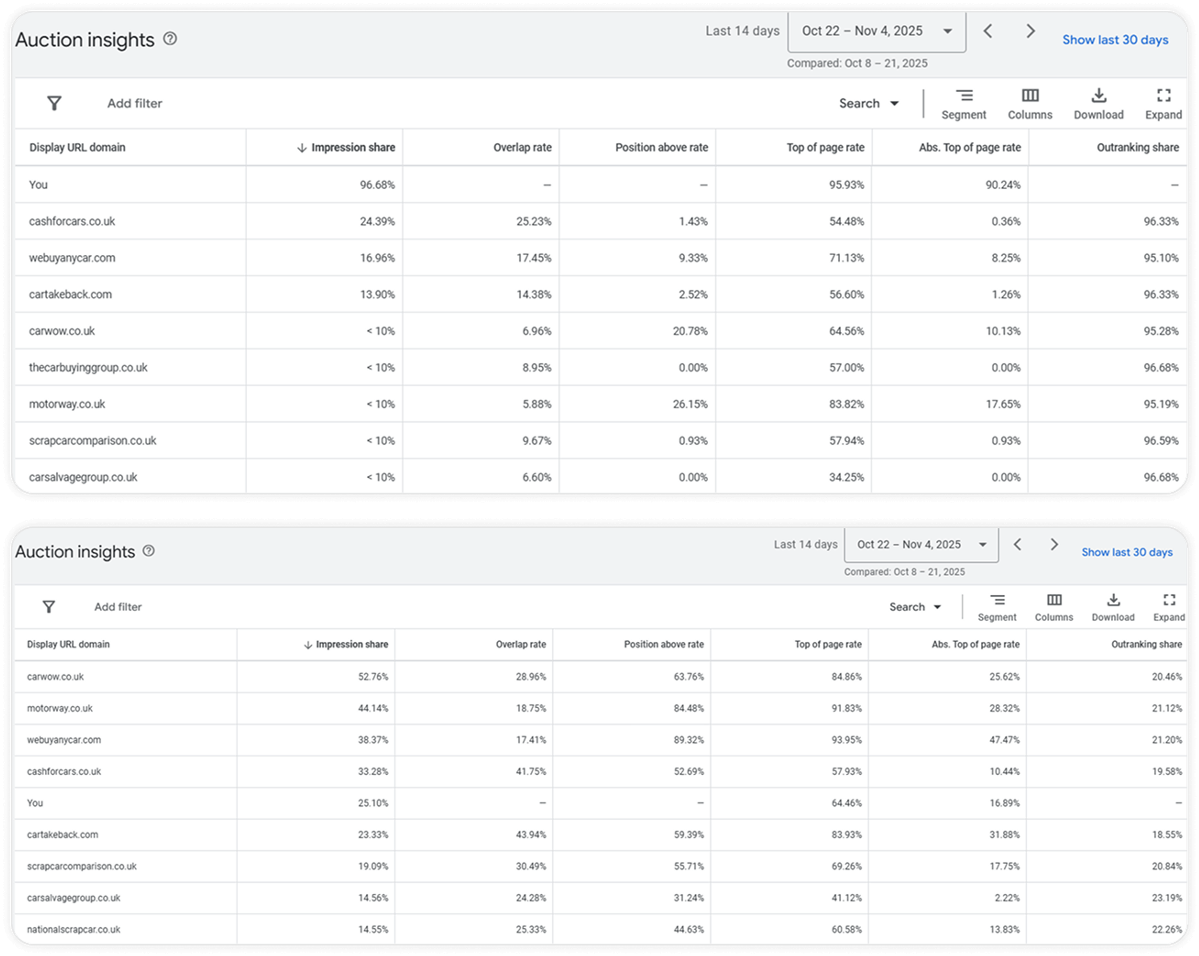Click the filter funnel icon in bottom panel
This screenshot has width=1199, height=956.
click(49, 606)
